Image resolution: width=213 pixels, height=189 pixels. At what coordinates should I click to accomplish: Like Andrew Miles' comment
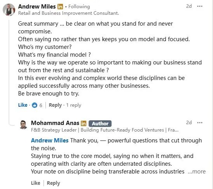pyautogui.click(x=23, y=105)
